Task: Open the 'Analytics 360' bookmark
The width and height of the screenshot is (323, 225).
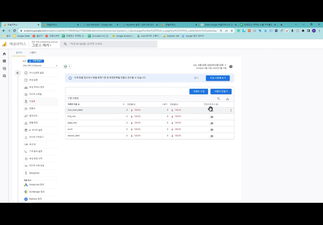Action: [x=171, y=36]
